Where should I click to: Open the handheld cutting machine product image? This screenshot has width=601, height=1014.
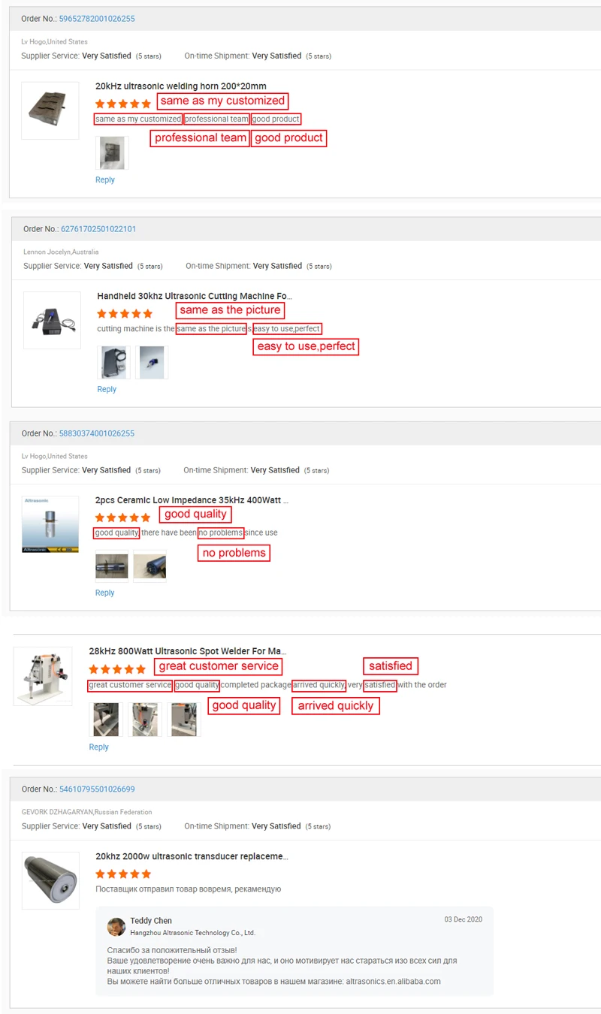pyautogui.click(x=52, y=320)
